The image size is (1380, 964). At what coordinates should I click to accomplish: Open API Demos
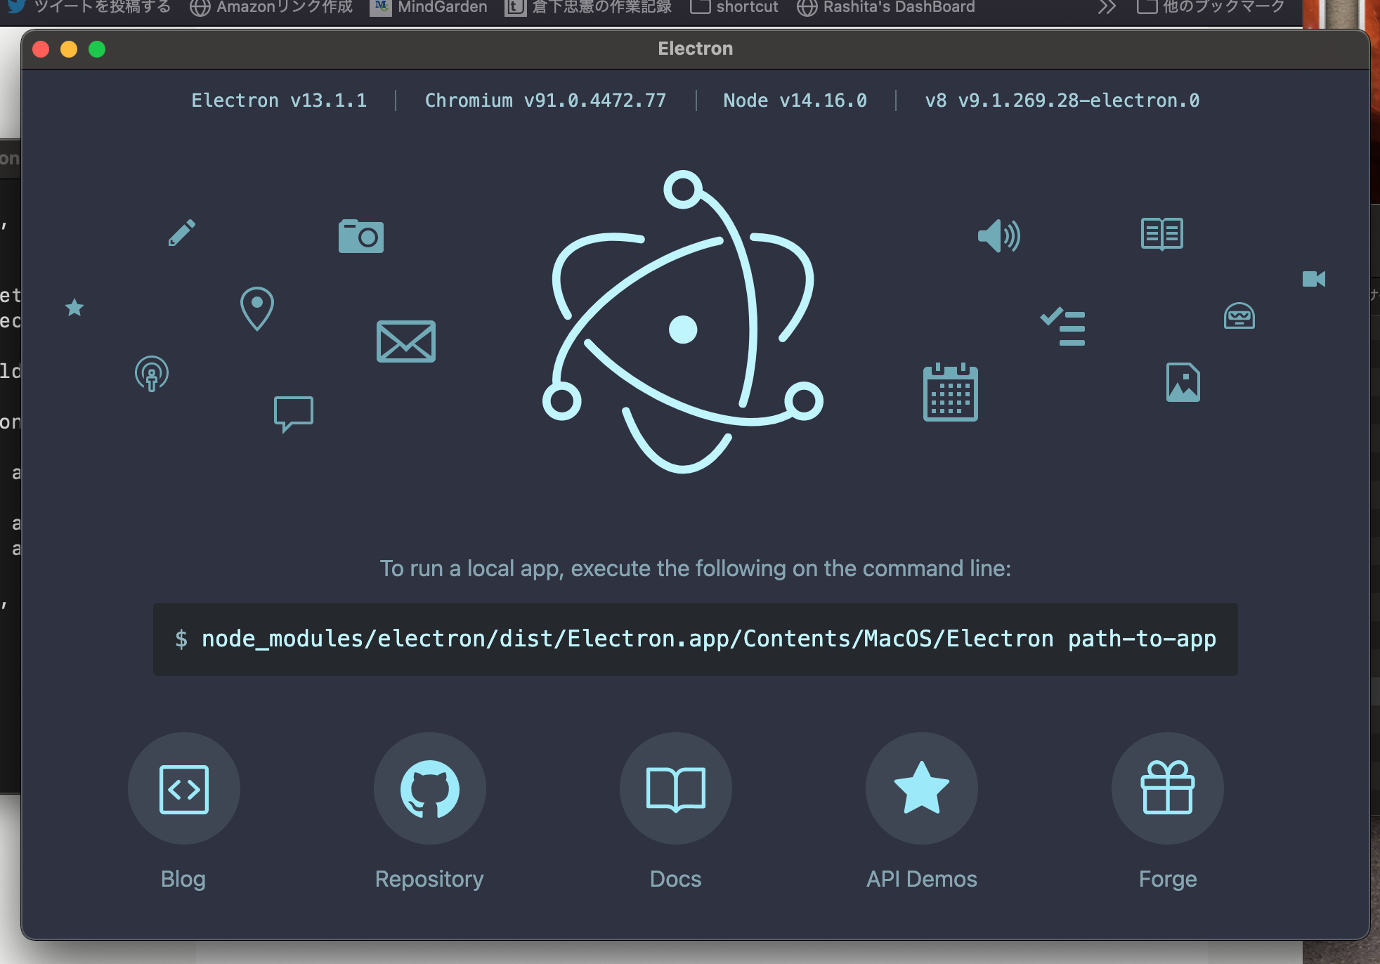(921, 788)
